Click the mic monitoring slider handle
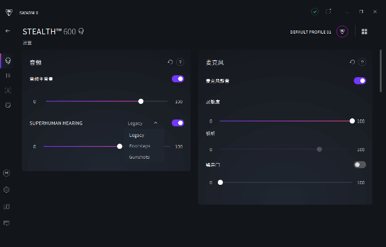Viewport: 386px width, 247px height. [x=319, y=149]
